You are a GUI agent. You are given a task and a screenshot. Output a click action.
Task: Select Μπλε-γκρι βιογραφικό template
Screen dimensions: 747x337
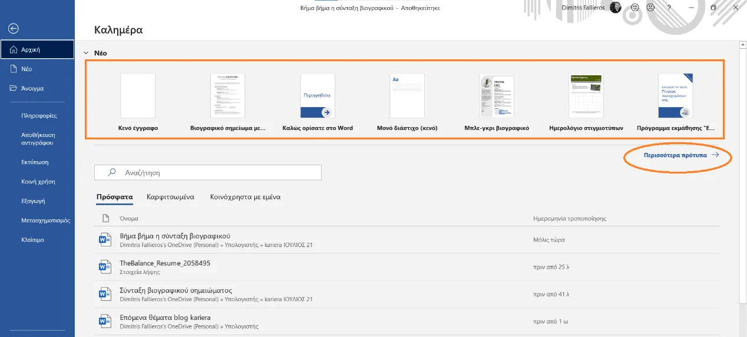click(x=497, y=101)
